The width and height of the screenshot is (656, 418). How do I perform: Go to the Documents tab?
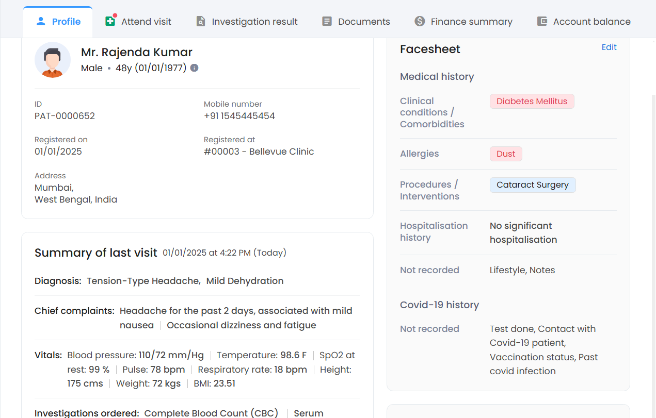(364, 22)
